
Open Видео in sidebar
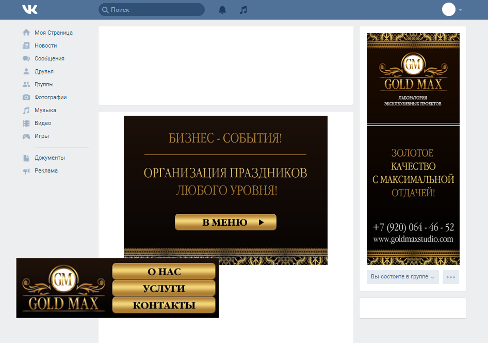pos(43,123)
